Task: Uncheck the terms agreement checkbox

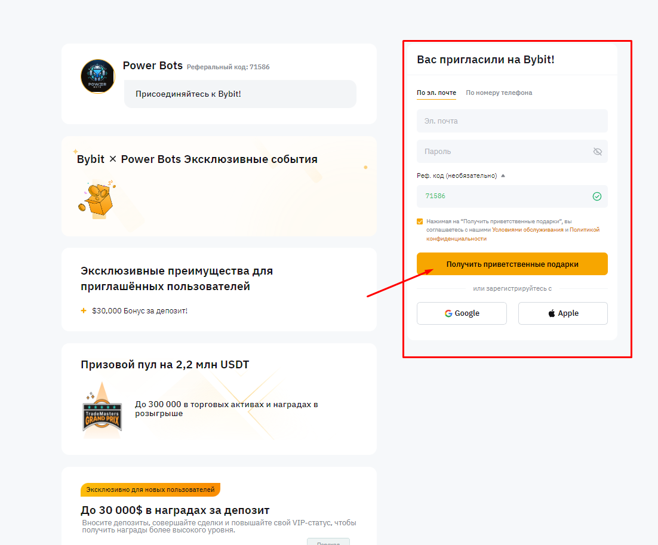Action: [x=420, y=220]
